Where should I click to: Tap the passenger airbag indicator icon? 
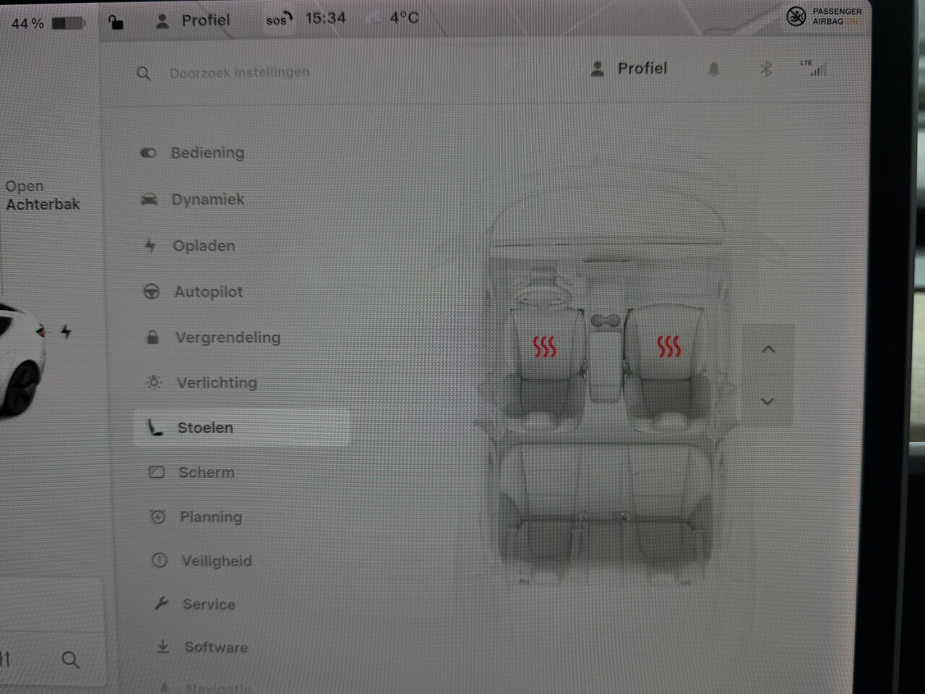click(x=796, y=17)
